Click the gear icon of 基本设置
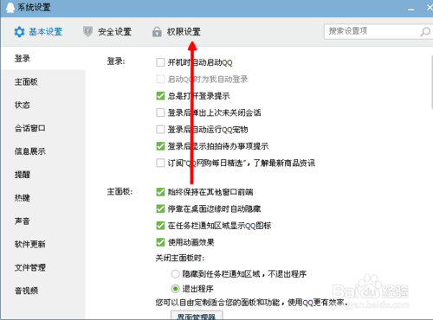The height and width of the screenshot is (320, 433). (19, 32)
